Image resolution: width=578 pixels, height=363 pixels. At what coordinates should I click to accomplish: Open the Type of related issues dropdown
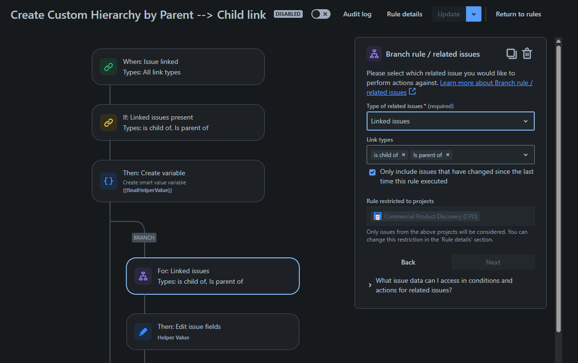[451, 121]
